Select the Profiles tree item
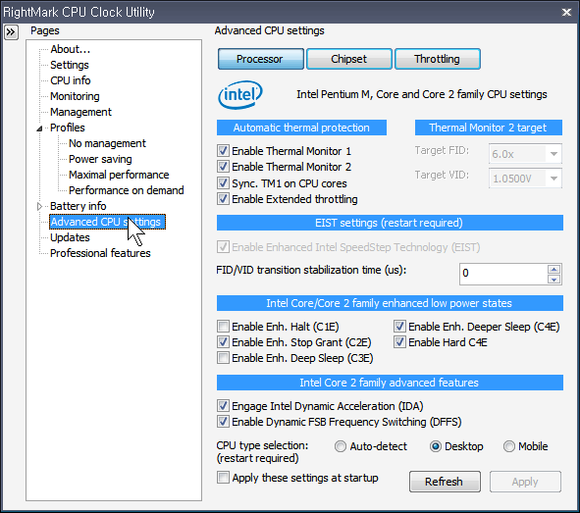Image resolution: width=580 pixels, height=513 pixels. 68,128
